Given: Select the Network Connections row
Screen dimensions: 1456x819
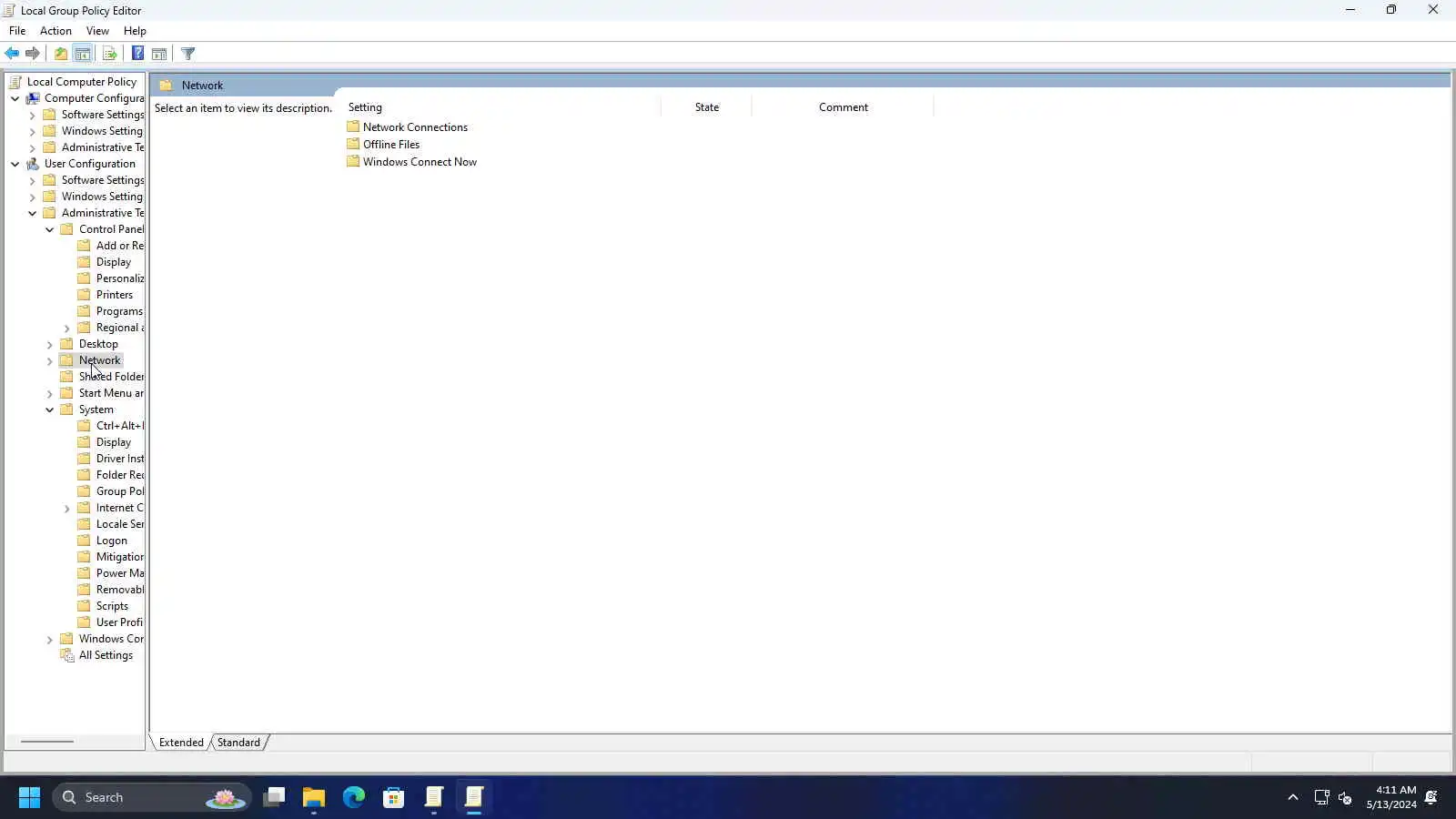Looking at the screenshot, I should coord(407,127).
